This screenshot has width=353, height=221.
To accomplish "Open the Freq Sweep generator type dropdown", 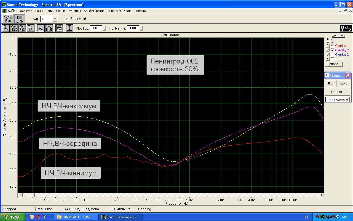I will 347,100.
